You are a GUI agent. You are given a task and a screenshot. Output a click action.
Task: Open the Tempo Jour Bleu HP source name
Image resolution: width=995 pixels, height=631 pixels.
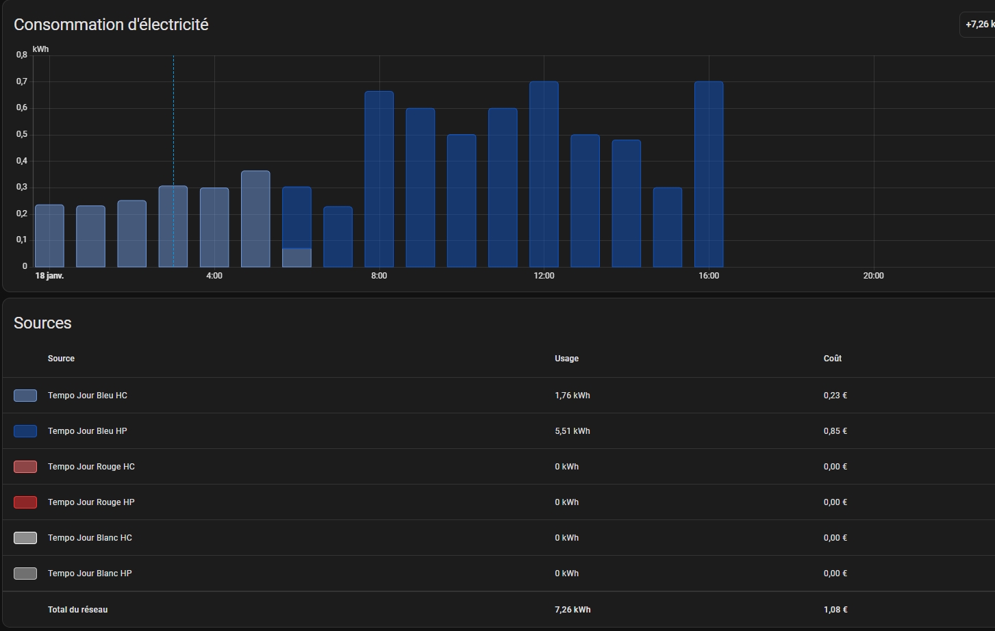tap(87, 431)
